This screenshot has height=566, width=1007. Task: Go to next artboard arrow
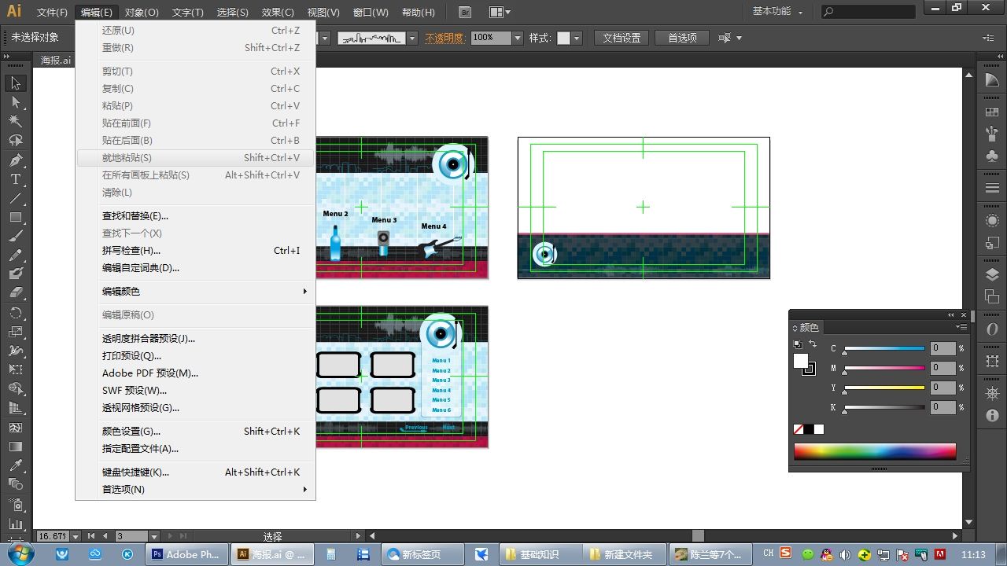(x=170, y=536)
